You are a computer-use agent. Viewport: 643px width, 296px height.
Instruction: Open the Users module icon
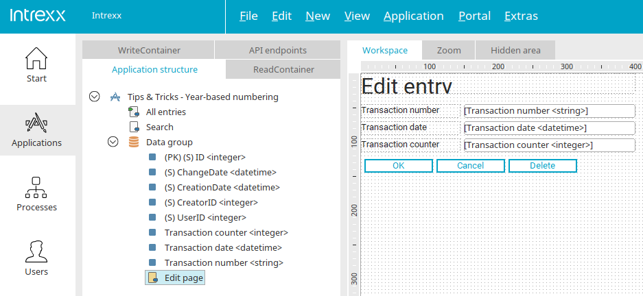click(x=36, y=251)
